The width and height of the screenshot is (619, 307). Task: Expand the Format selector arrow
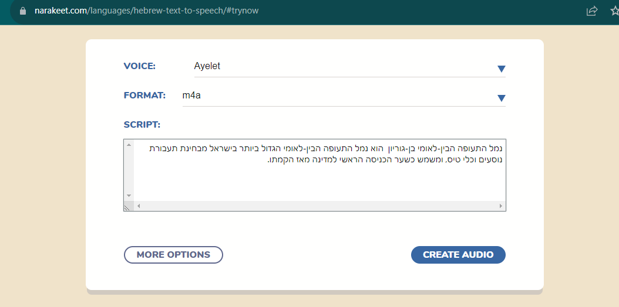click(x=502, y=98)
